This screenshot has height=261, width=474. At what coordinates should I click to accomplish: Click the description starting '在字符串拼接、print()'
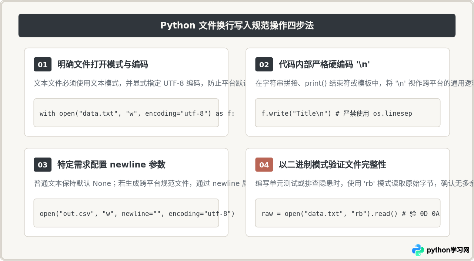(365, 83)
